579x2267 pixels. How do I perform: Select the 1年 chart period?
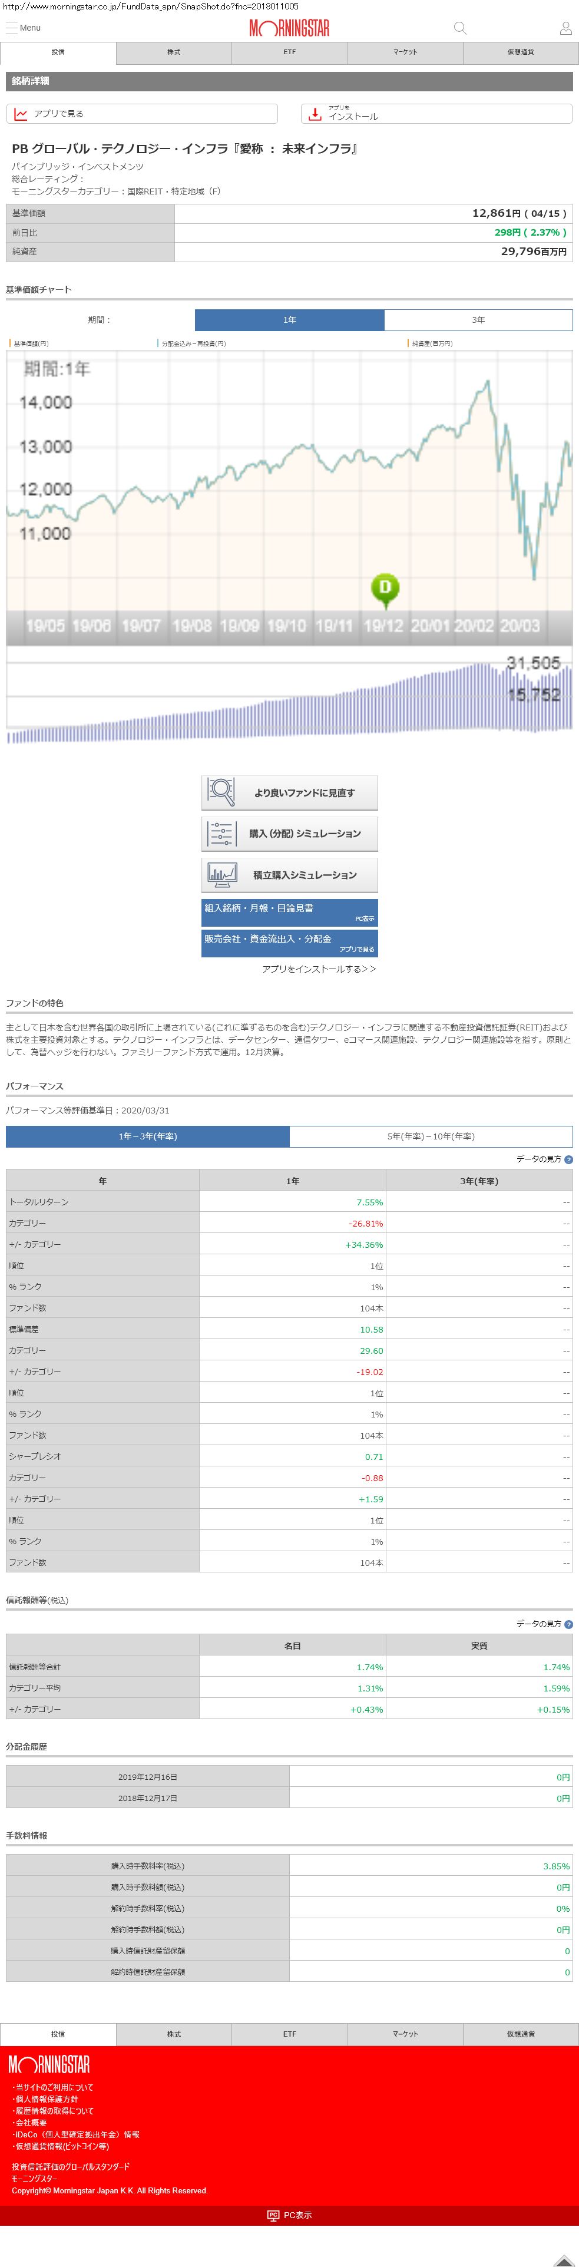tap(290, 319)
